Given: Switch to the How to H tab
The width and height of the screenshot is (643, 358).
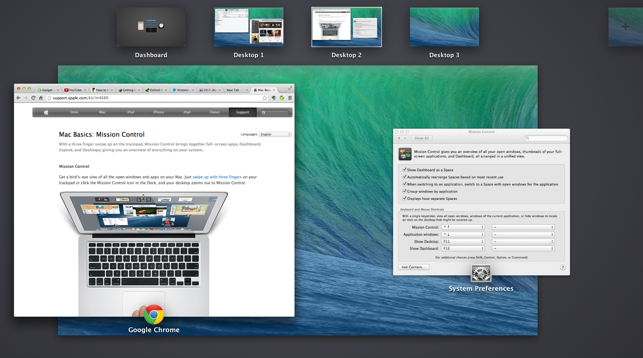Looking at the screenshot, I should click(x=102, y=90).
